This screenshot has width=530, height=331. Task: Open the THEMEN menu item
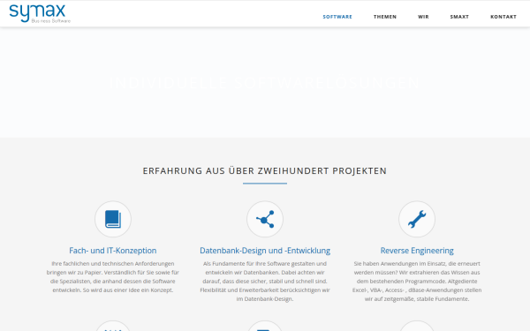tap(385, 17)
